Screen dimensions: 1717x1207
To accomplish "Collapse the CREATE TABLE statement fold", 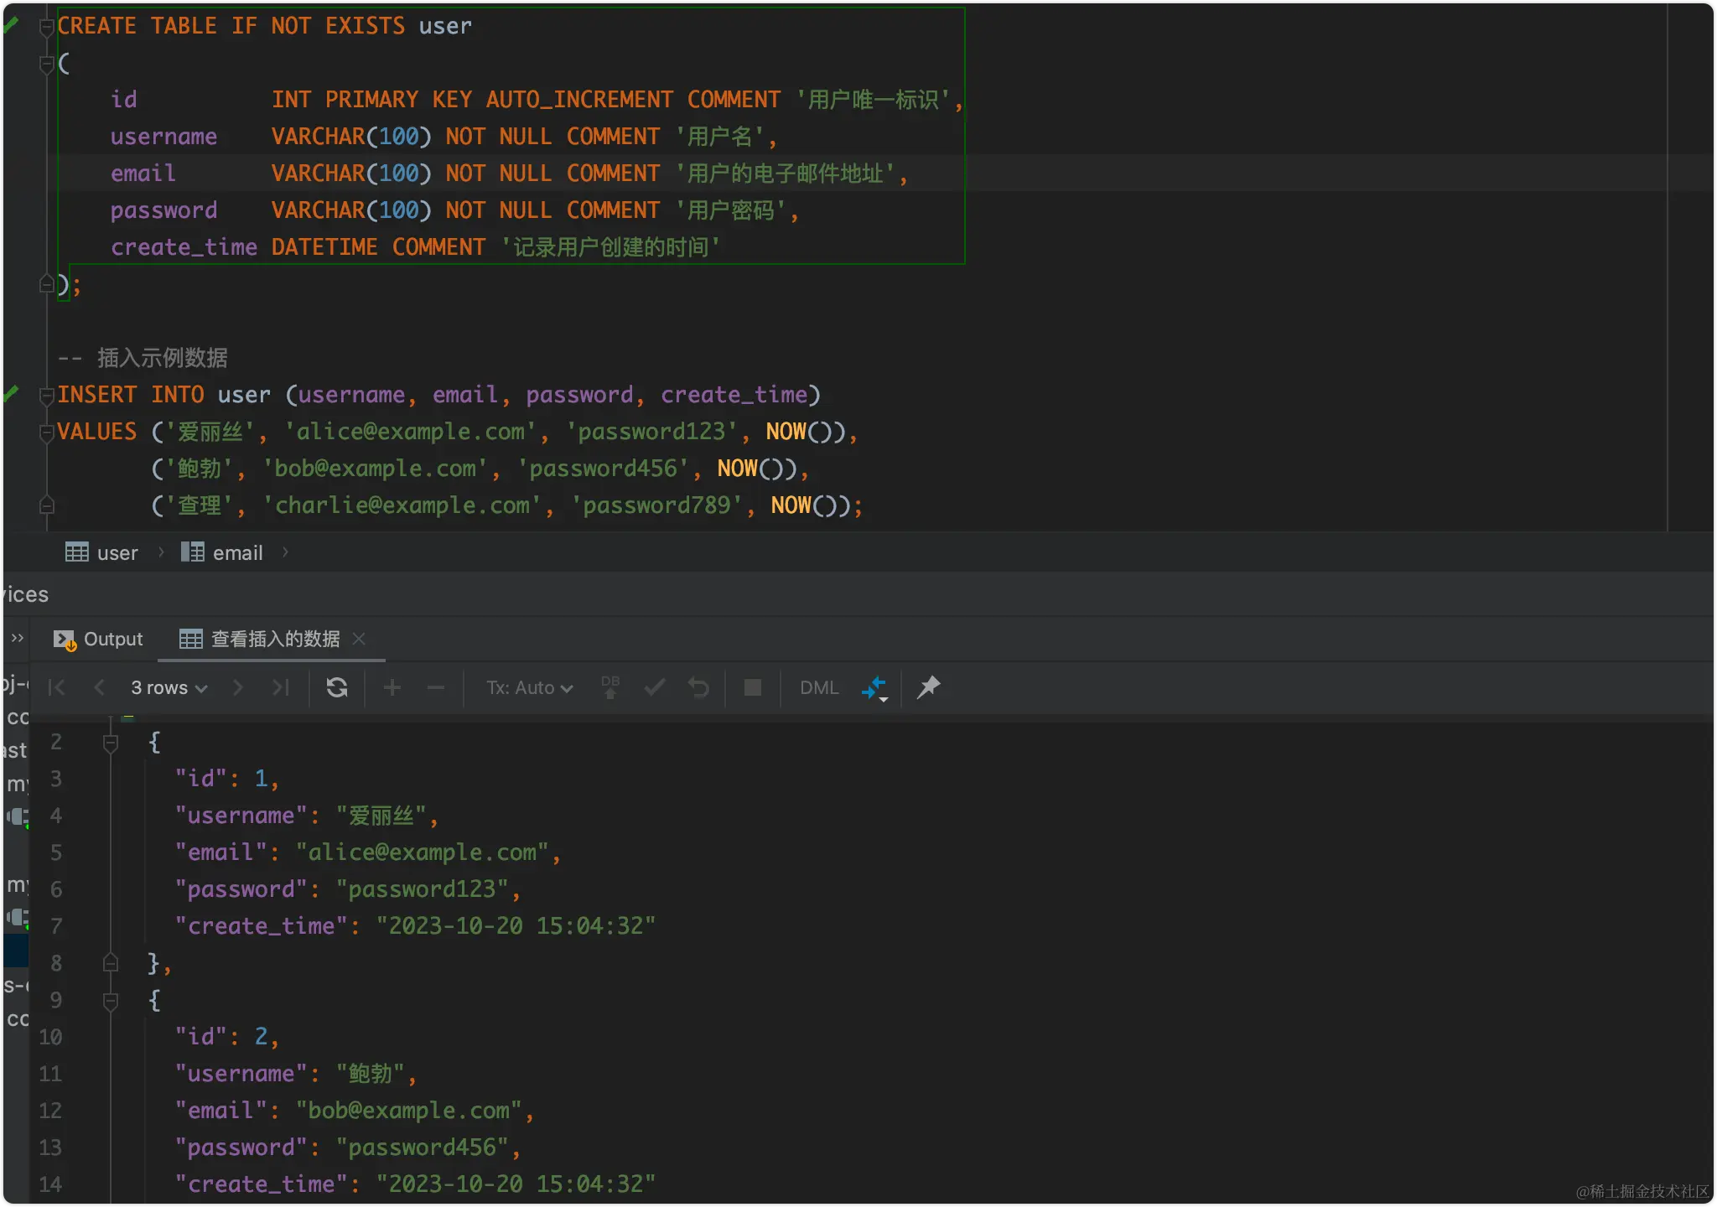I will tap(47, 27).
